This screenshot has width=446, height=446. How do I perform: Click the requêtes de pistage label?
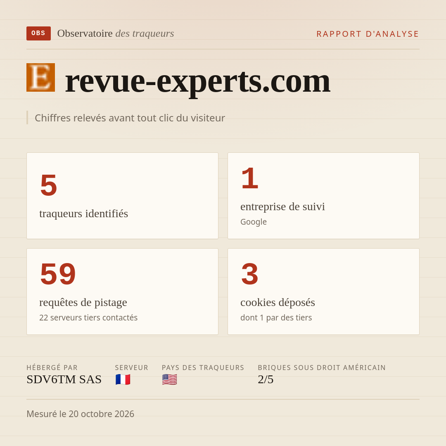(x=83, y=302)
